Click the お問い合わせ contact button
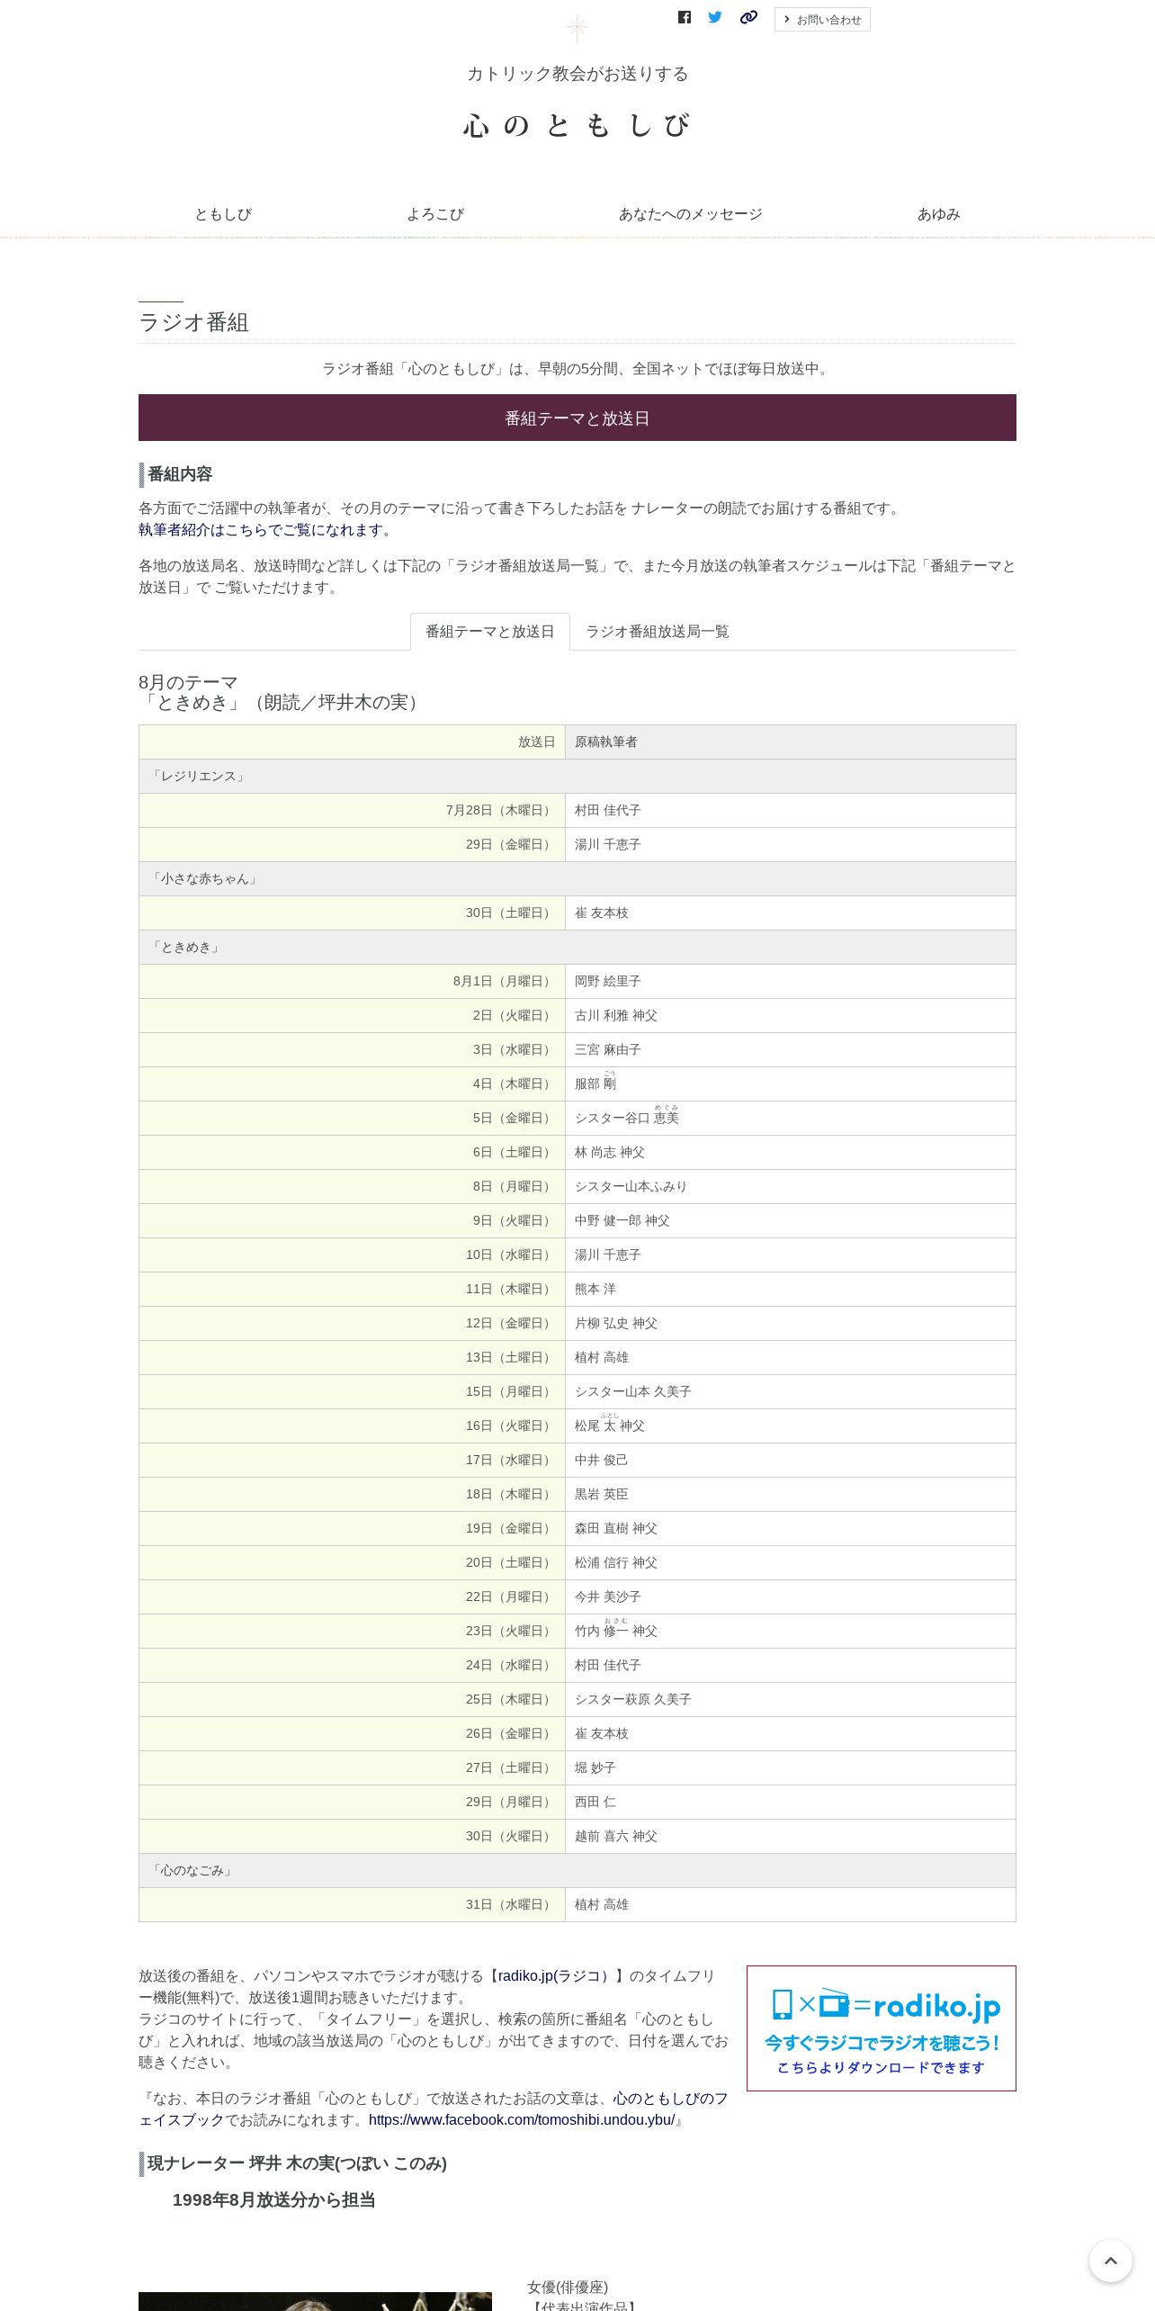This screenshot has height=2311, width=1155. coord(822,20)
